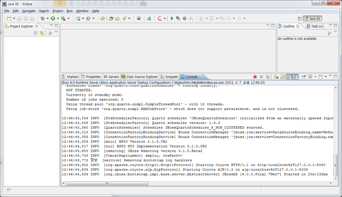Open the Search menu
This screenshot has width=342, height=197.
(x=44, y=11)
